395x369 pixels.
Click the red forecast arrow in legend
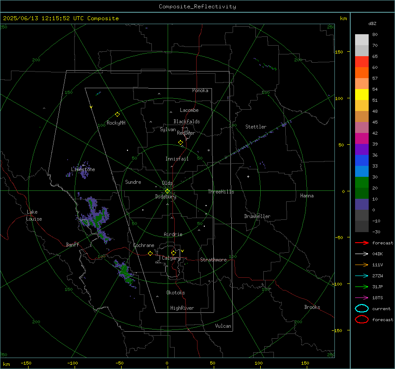click(x=362, y=243)
